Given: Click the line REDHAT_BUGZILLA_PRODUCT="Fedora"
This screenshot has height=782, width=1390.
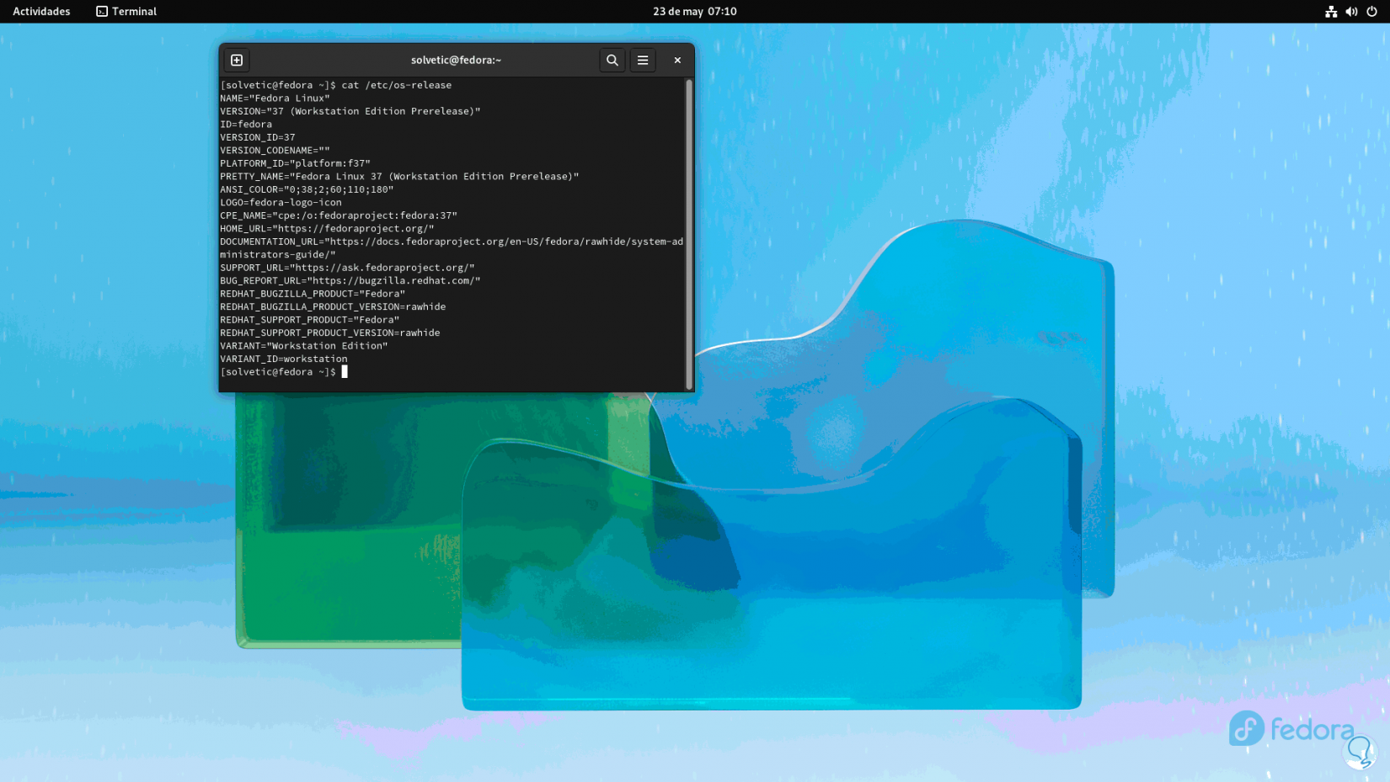Looking at the screenshot, I should coord(313,294).
